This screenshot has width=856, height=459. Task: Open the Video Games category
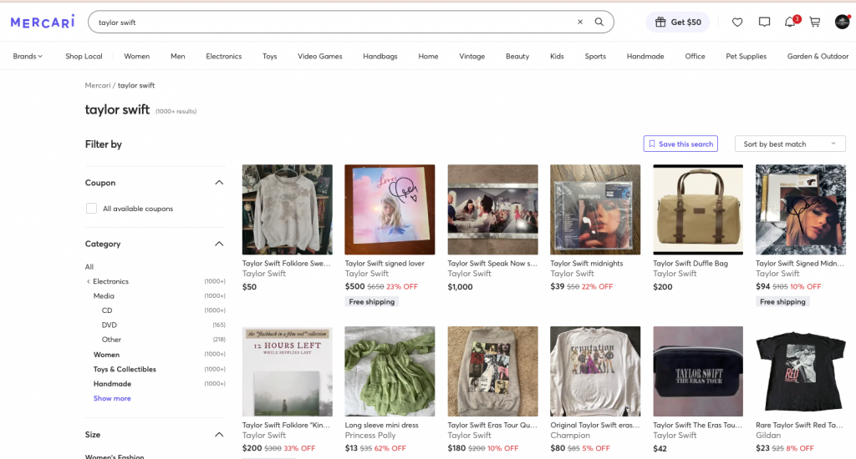tap(320, 56)
